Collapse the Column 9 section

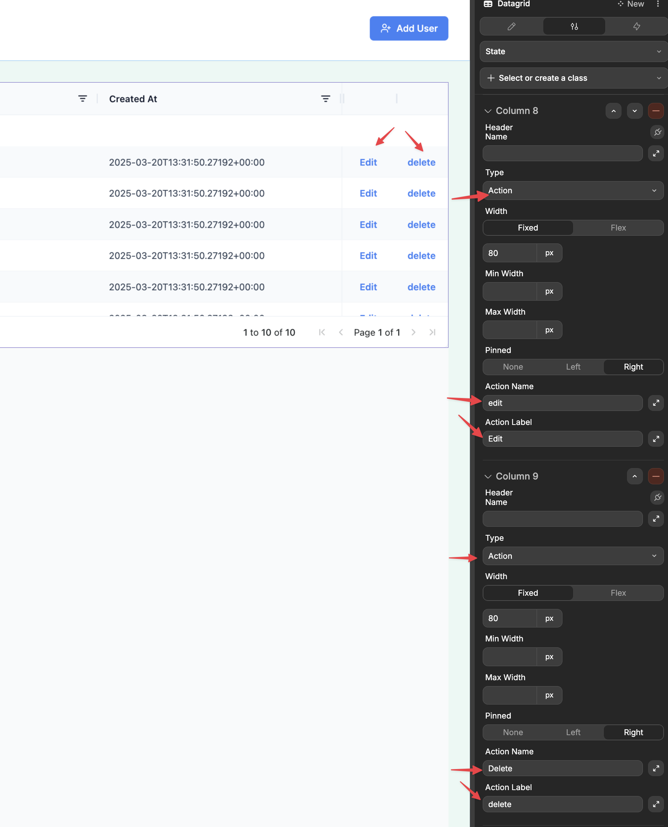(x=488, y=476)
